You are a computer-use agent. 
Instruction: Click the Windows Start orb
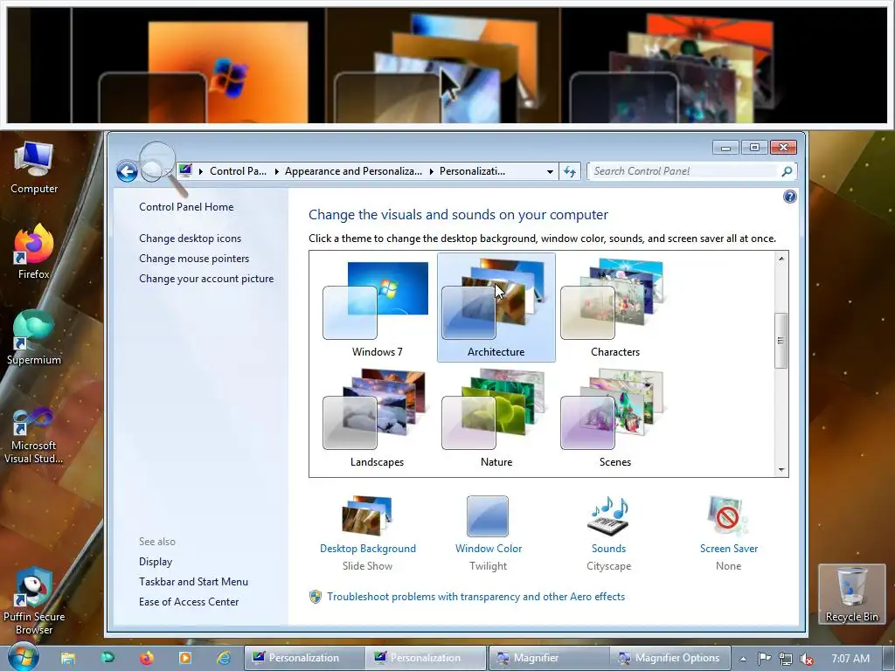[24, 658]
